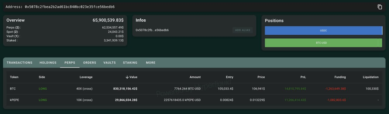389x114 pixels.
Task: Click the blue USDC position bar
Action: 323,31
